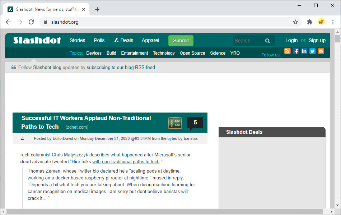Click the vertical scrollbar down arrow
Screen dimensions: 341x215
point(337,205)
